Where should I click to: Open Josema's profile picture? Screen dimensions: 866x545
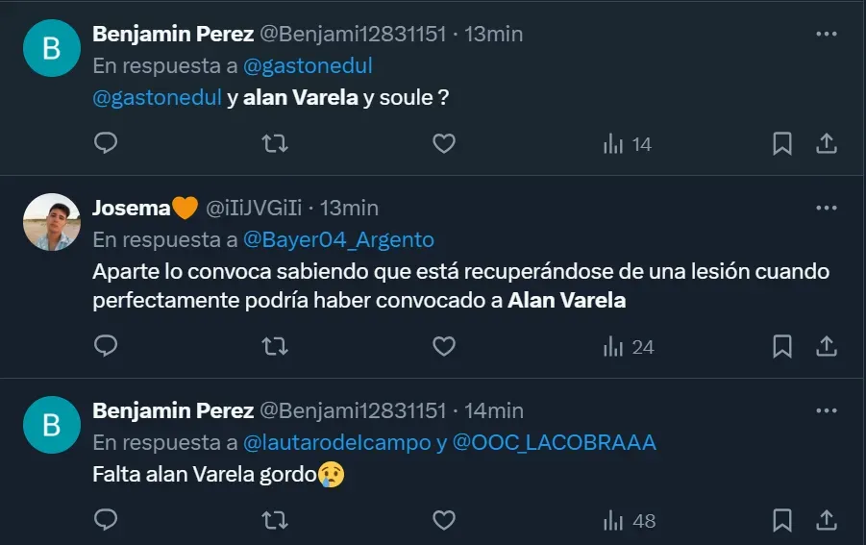pyautogui.click(x=51, y=222)
